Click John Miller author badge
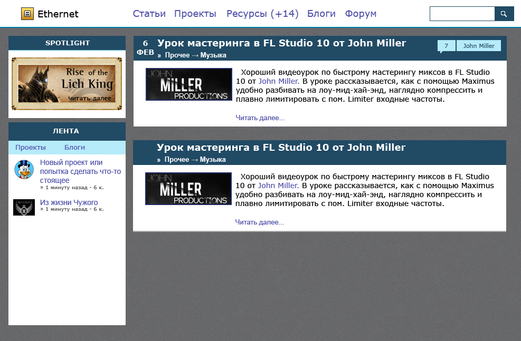The image size is (521, 341). (x=479, y=46)
